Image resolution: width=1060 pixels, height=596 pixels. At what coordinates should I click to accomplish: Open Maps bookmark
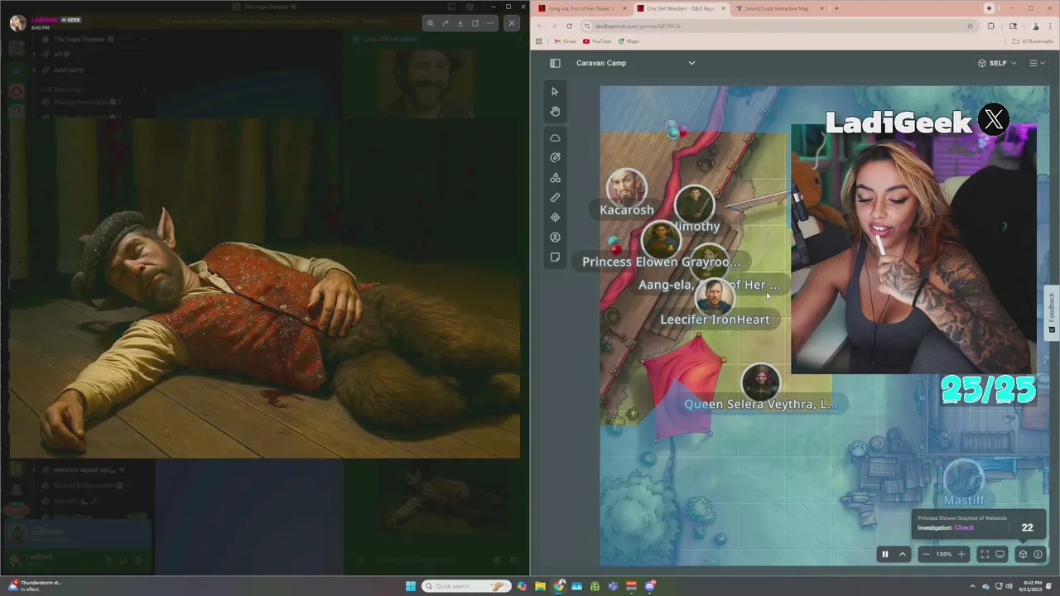629,41
